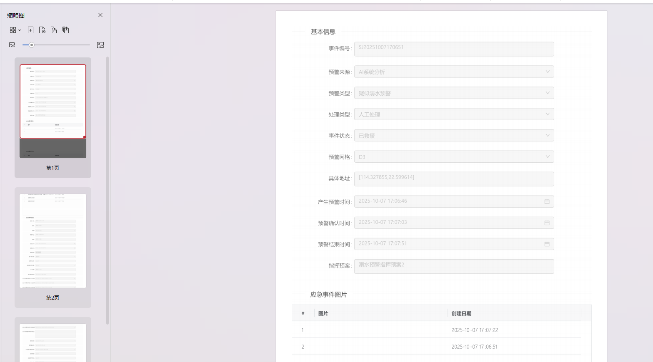Open the 预警来源 dropdown showing AI系统分析
The image size is (653, 362).
(454, 72)
